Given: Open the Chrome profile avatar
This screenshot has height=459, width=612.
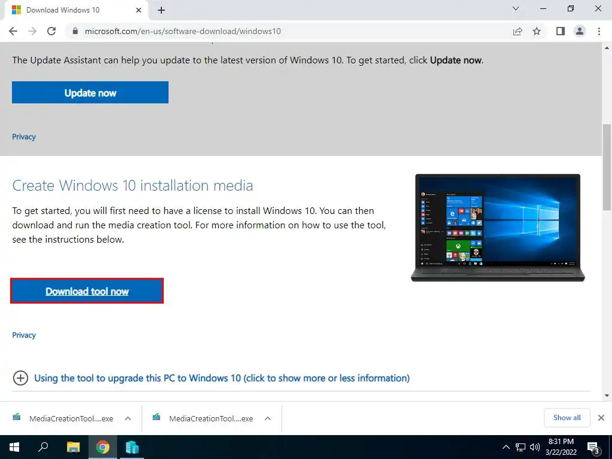Looking at the screenshot, I should 580,31.
